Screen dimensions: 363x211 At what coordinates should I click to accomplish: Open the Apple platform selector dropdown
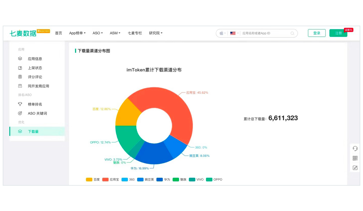[x=222, y=33]
